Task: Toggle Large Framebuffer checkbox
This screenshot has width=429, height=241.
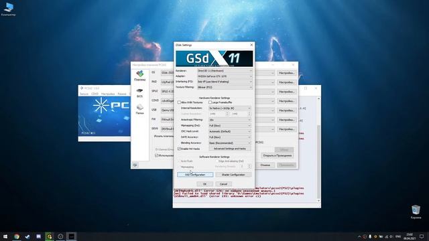Action: point(210,102)
